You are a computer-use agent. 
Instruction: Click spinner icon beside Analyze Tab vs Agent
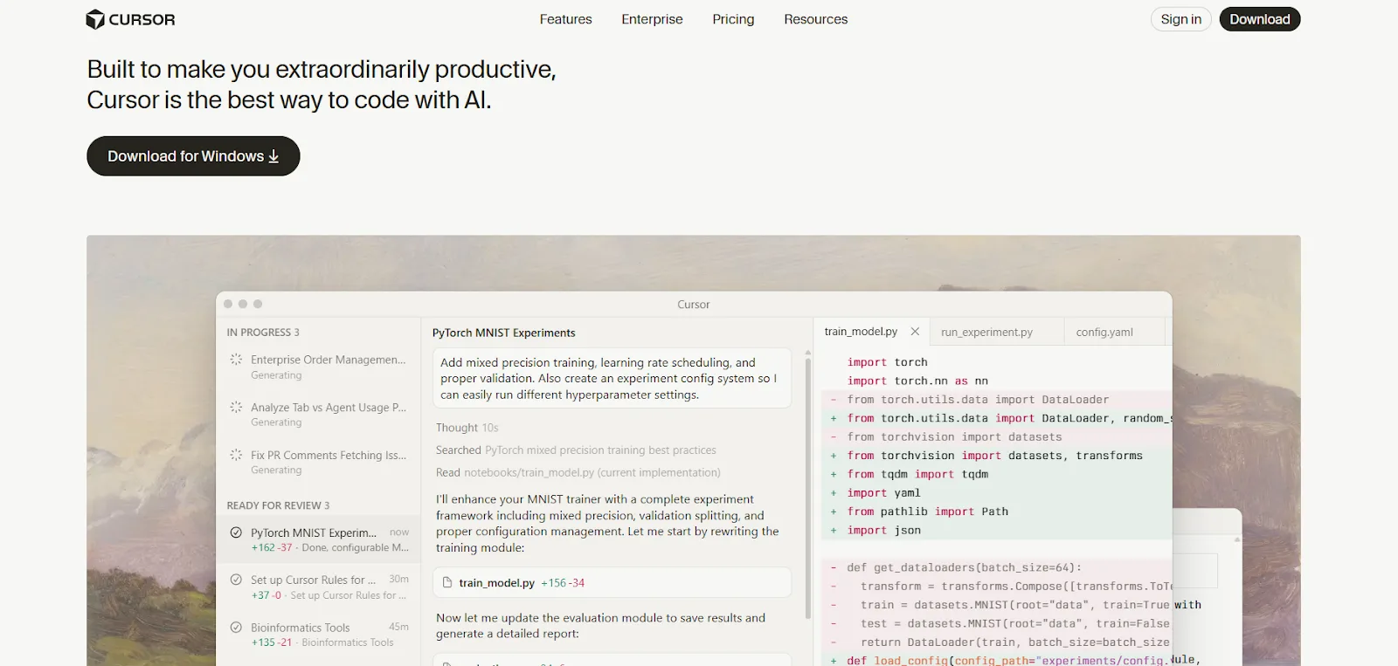(236, 407)
